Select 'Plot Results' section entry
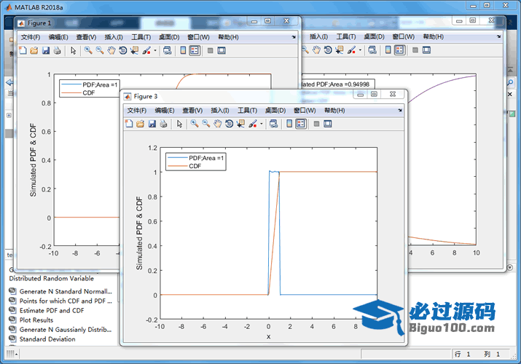The image size is (521, 364). coord(31,320)
